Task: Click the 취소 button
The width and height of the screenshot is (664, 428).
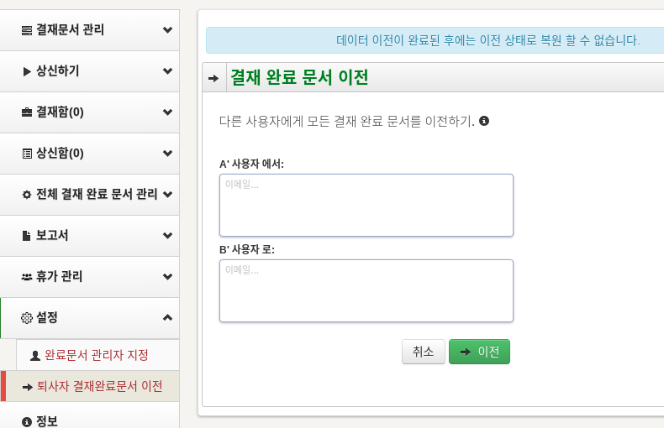Action: 424,352
